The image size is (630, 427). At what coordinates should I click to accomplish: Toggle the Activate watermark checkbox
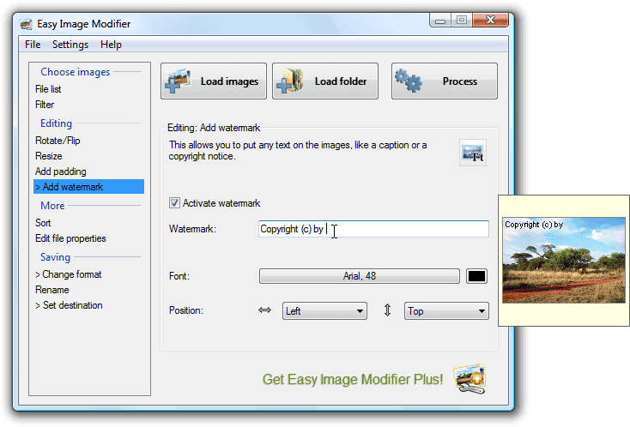[174, 203]
